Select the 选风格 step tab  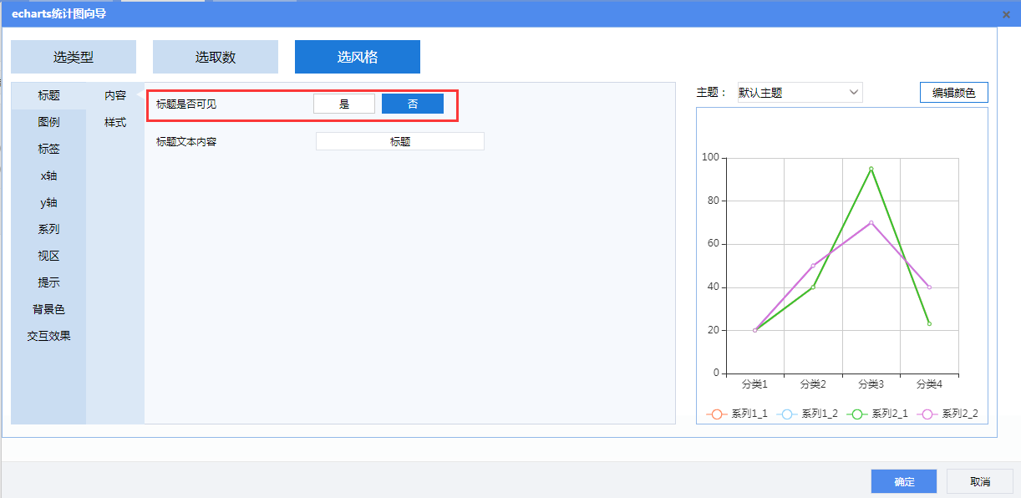point(358,57)
